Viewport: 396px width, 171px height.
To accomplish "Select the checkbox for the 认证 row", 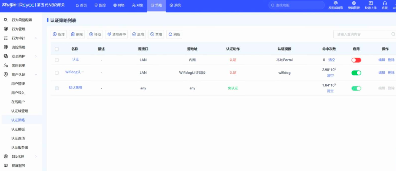I will pos(57,60).
